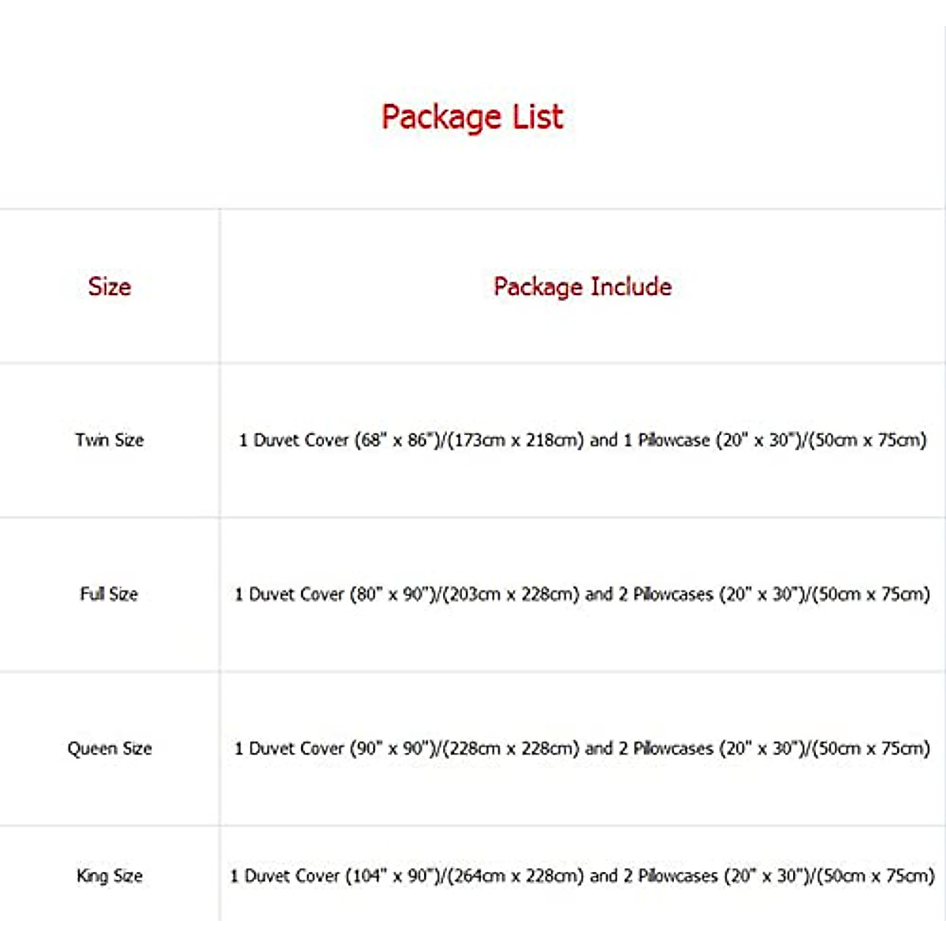The width and height of the screenshot is (946, 946).
Task: Click the Full Size row label
Action: [109, 594]
